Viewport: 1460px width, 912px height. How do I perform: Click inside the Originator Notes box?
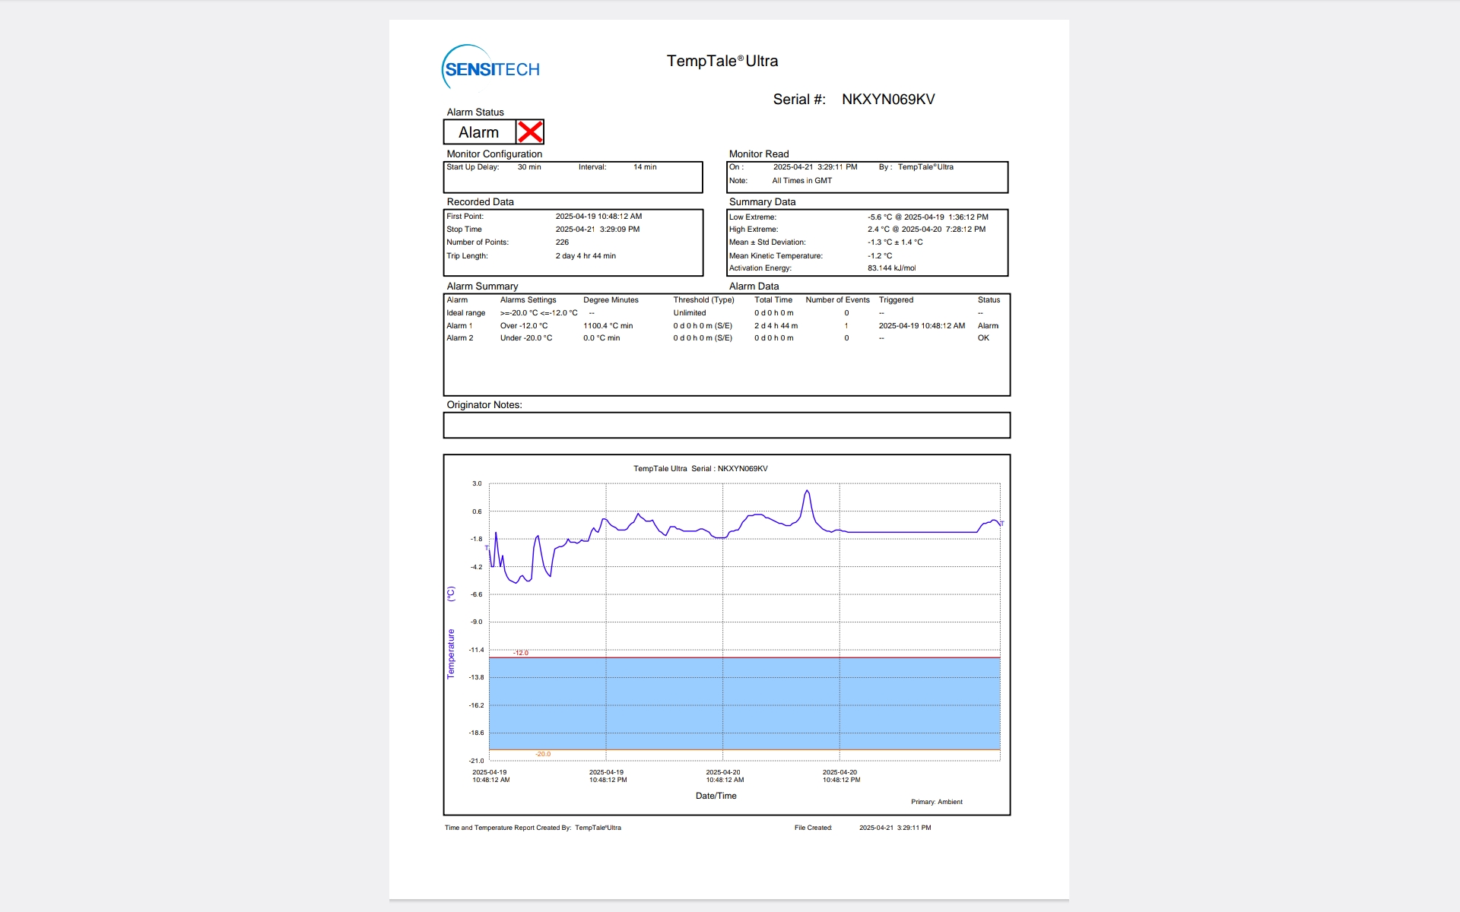(x=726, y=426)
